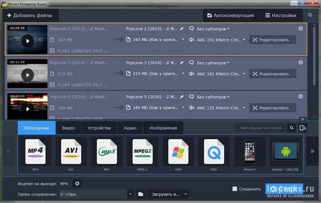The image size is (321, 203).
Task: Click the H.264 1280x720 2432 text
Action: point(82,51)
